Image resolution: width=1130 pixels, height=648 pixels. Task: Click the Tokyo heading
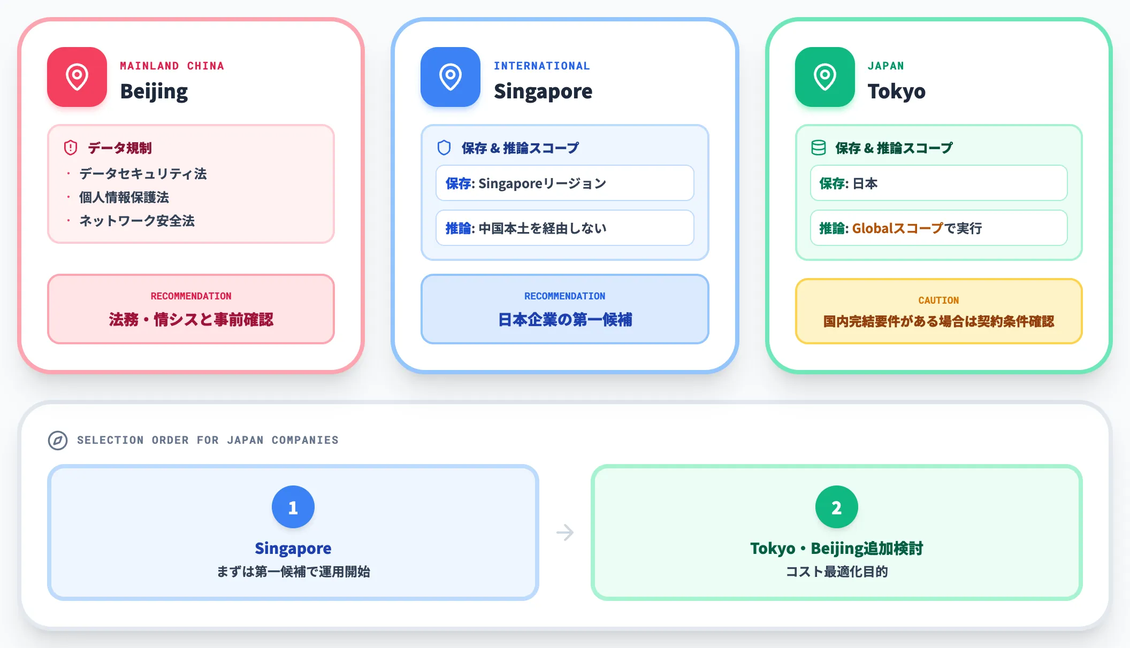click(x=897, y=91)
